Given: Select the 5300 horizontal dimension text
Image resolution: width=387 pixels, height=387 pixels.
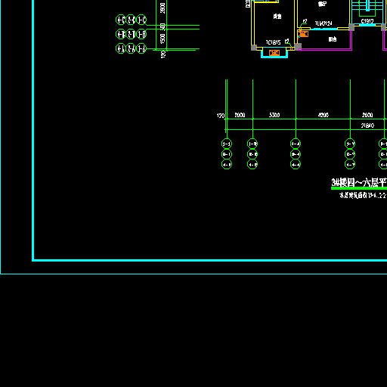Looking at the screenshot, I should (274, 115).
